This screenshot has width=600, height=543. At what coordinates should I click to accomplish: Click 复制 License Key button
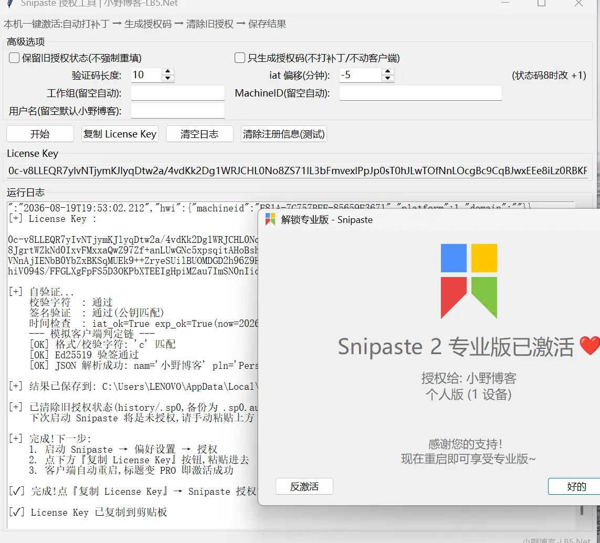click(119, 134)
